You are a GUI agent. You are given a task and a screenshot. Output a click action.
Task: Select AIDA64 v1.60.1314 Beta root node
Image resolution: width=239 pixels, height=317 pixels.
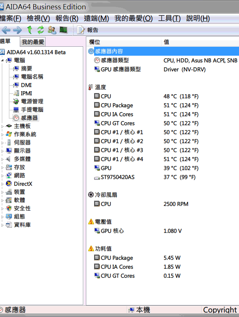36,52
